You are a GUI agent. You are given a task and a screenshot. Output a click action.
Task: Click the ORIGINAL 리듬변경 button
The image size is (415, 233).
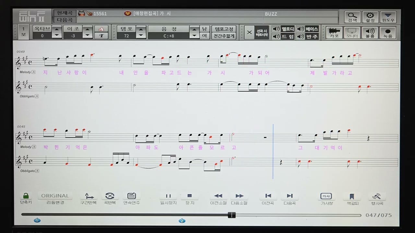(x=55, y=196)
